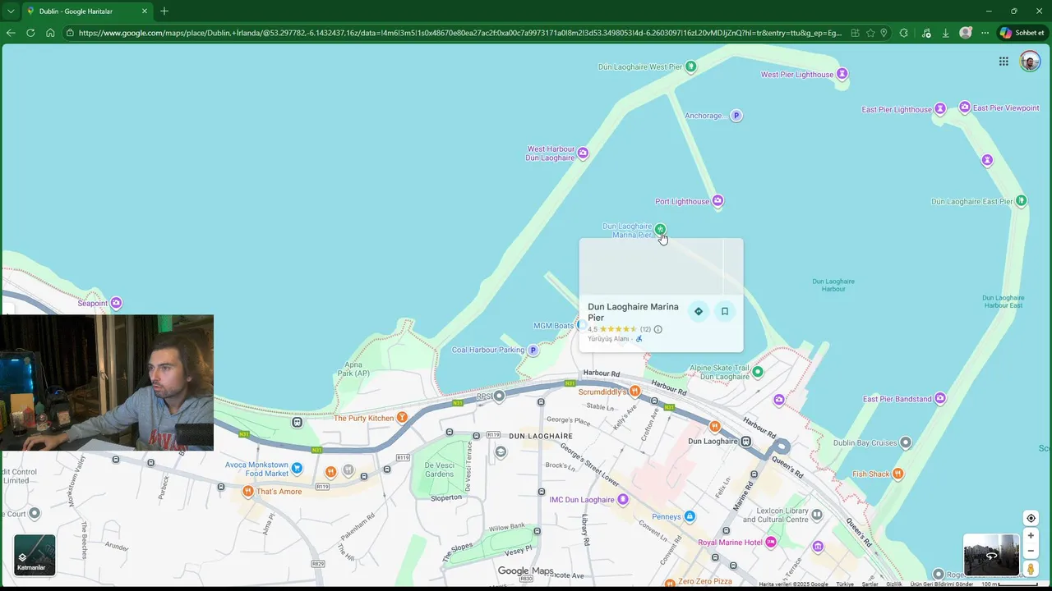Reload the current page
Image resolution: width=1052 pixels, height=591 pixels.
(30, 33)
